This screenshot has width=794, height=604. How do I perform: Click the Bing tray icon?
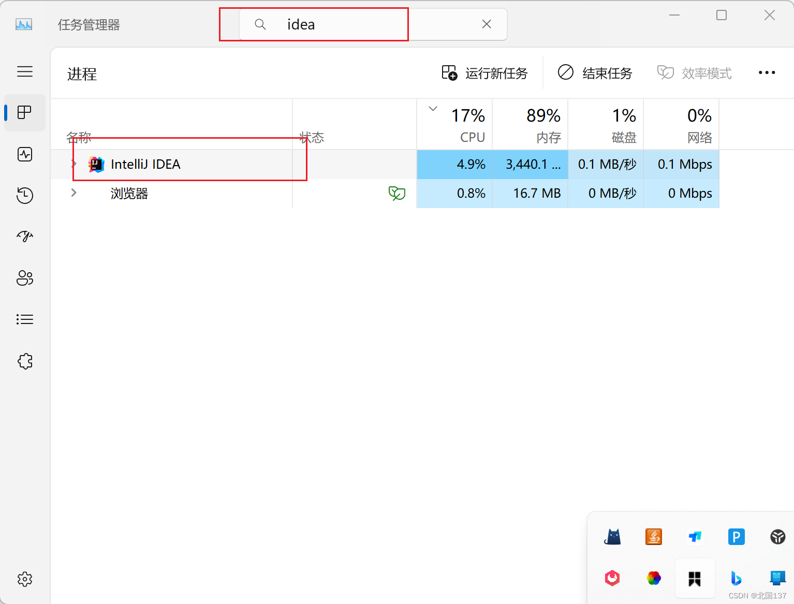point(736,578)
